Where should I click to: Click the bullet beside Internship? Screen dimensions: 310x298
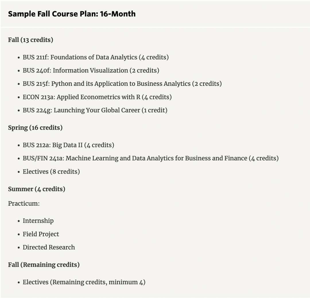(x=19, y=221)
